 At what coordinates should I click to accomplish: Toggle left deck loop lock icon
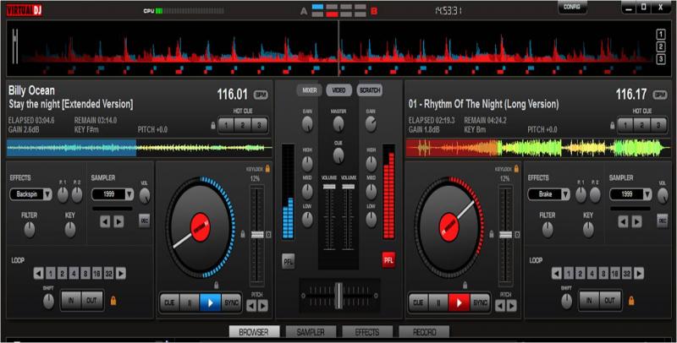tap(113, 301)
